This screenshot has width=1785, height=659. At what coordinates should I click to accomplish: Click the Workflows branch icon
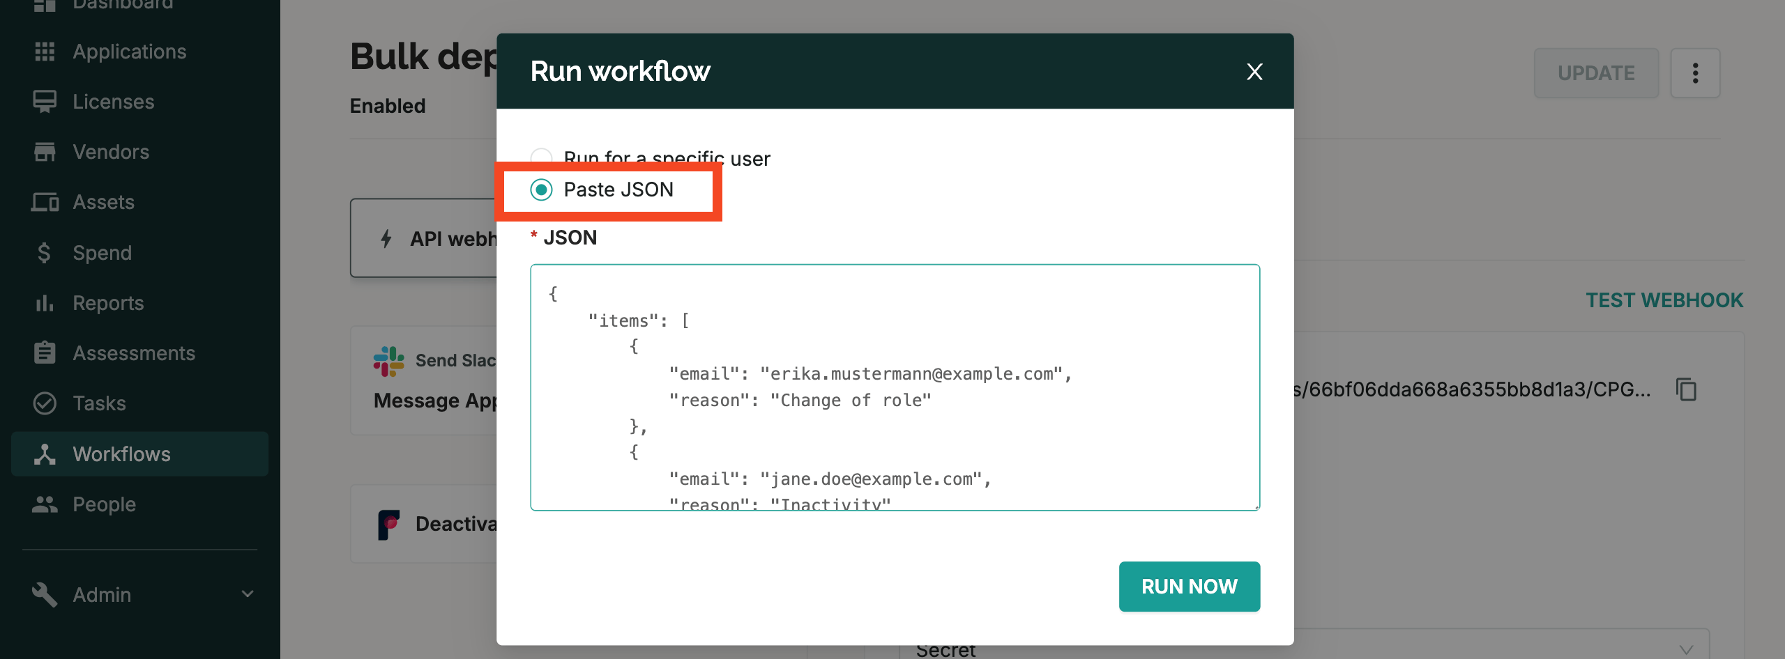(x=45, y=454)
